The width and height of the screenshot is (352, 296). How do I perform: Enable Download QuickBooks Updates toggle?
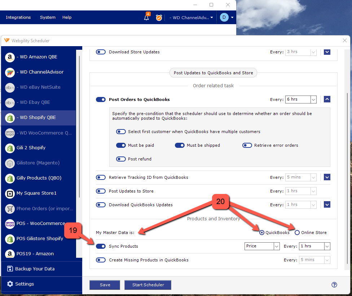click(x=101, y=205)
